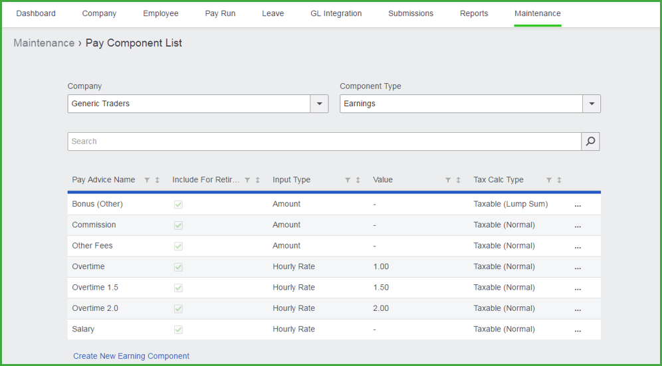The height and width of the screenshot is (366, 662).
Task: Sort the Tax Calc Type column
Action: coord(559,180)
